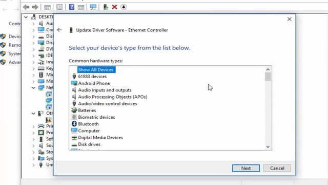Click the hardware list scrollbar thumb
The image size is (328, 185).
click(268, 77)
